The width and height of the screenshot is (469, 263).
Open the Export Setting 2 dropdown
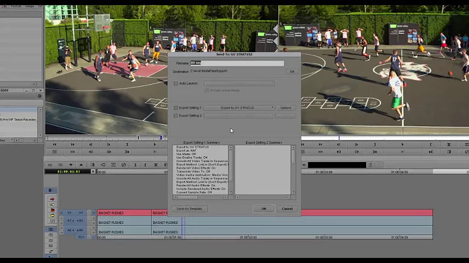coord(238,116)
